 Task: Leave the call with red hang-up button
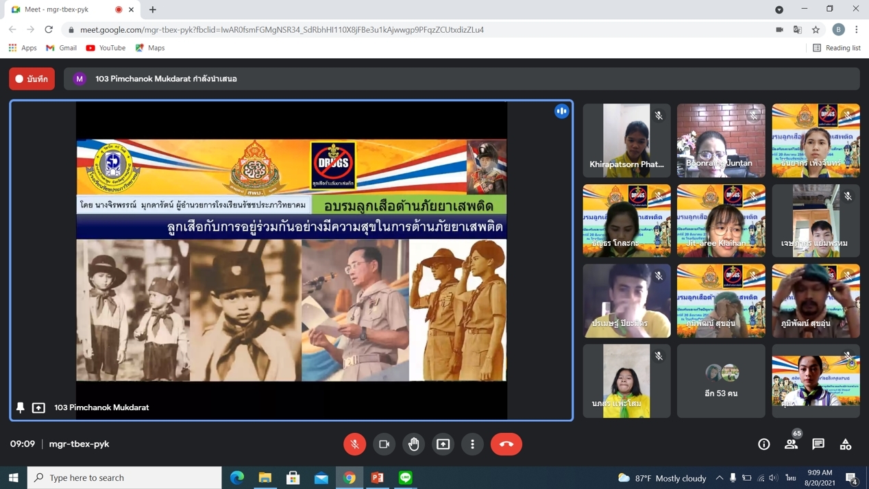point(506,444)
